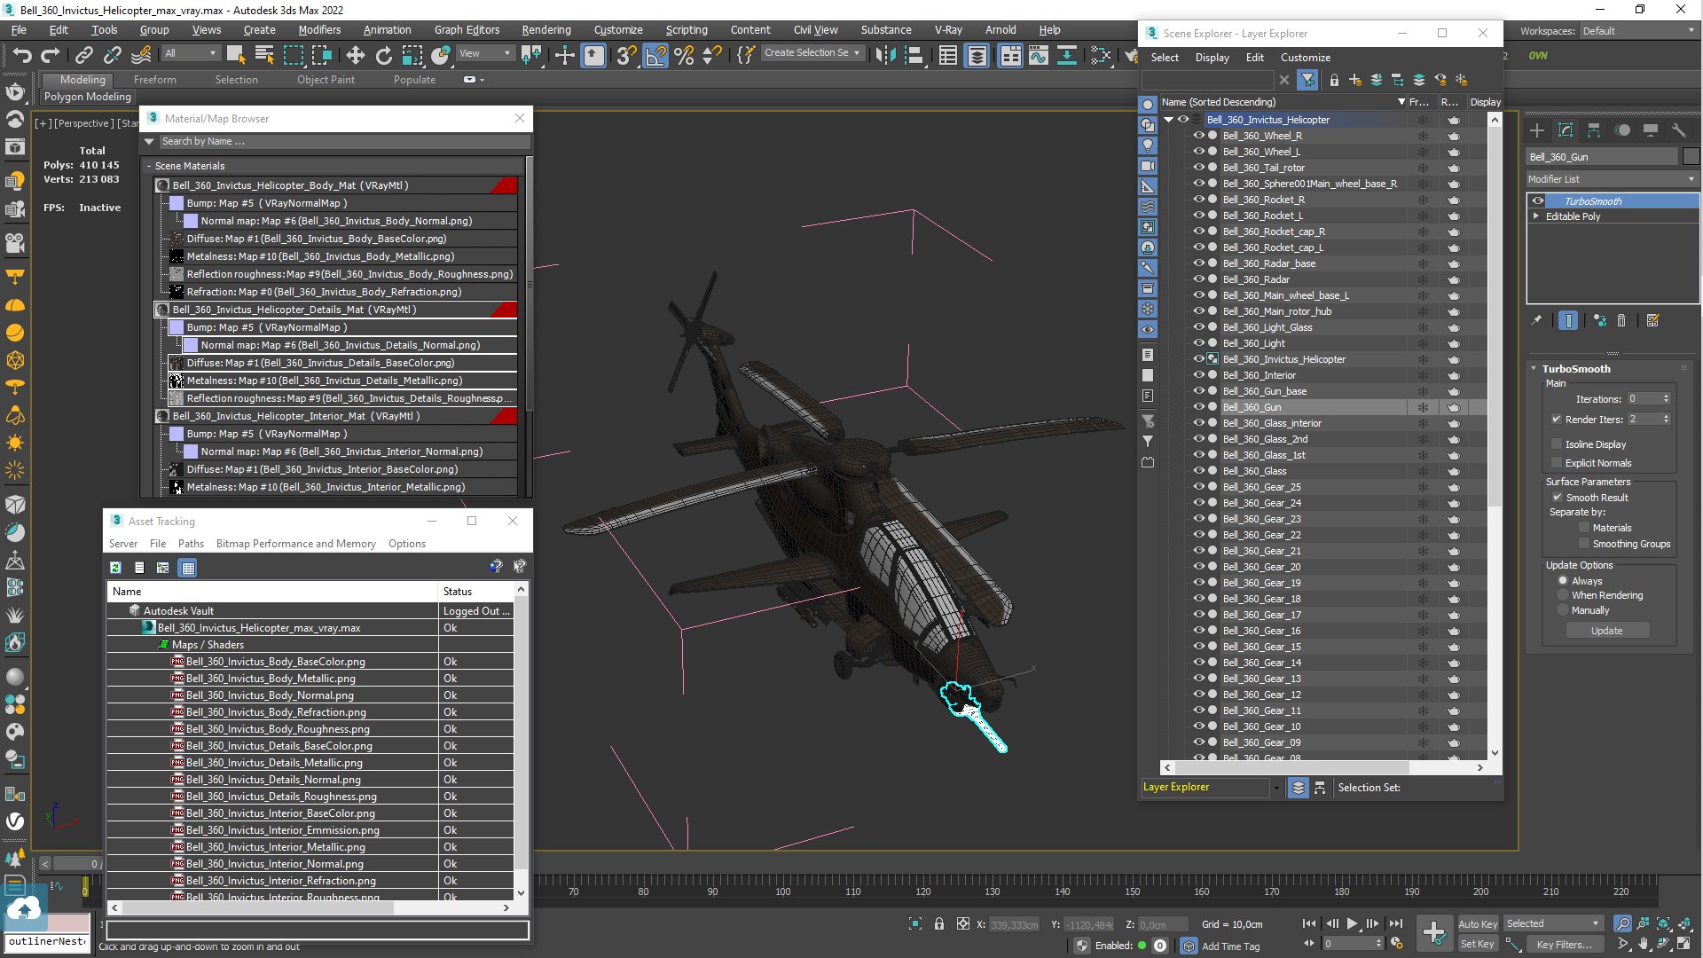Toggle Percent Snap icon in toolbar
This screenshot has width=1703, height=958.
tap(684, 55)
